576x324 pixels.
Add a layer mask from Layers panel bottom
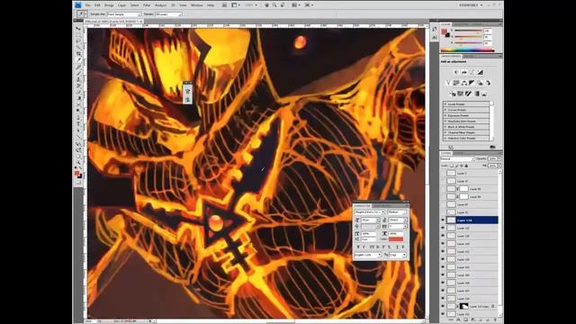pos(466,319)
